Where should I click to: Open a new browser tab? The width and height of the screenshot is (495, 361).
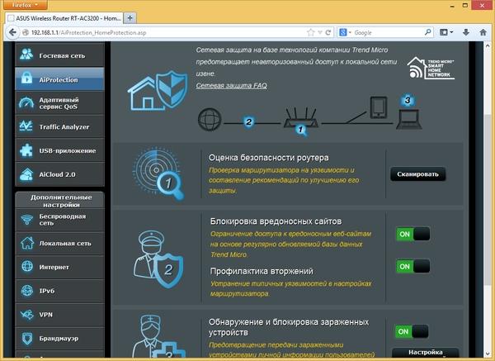130,18
